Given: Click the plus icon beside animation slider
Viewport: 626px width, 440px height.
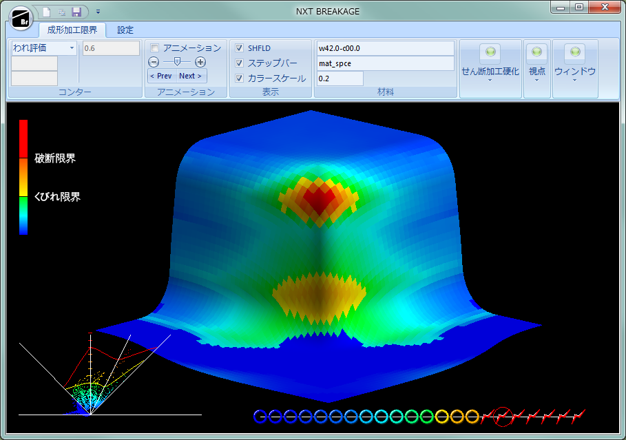Looking at the screenshot, I should point(200,62).
